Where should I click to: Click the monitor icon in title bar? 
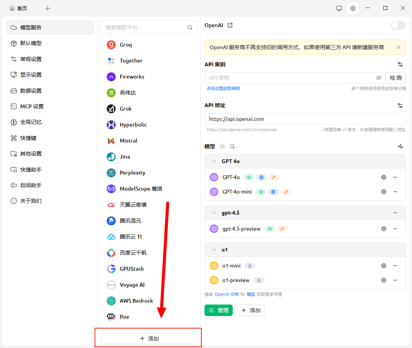(339, 8)
